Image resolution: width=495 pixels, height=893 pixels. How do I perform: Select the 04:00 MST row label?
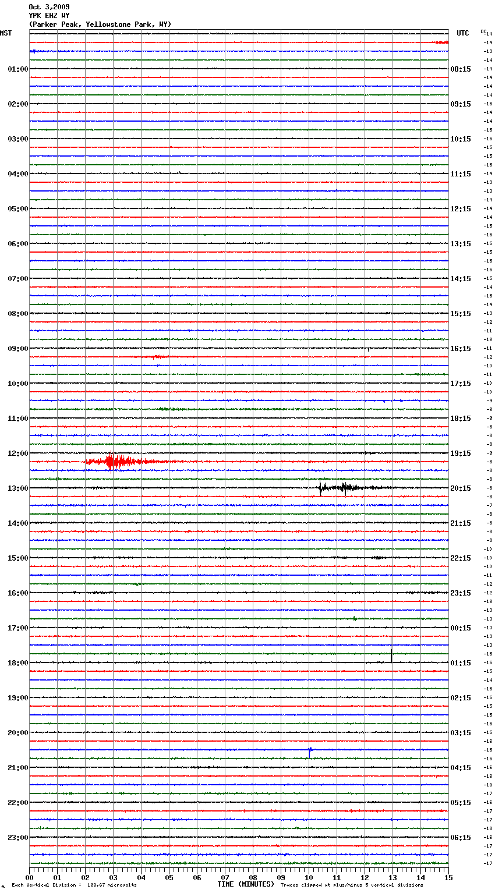(x=17, y=174)
